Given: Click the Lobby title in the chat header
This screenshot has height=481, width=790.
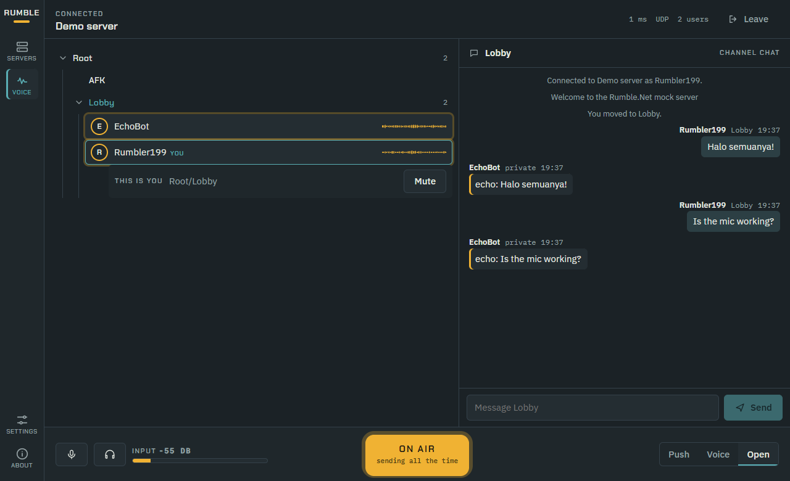Looking at the screenshot, I should point(498,53).
